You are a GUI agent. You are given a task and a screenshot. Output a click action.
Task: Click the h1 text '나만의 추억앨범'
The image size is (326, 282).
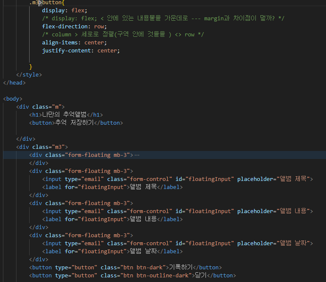(x=64, y=115)
